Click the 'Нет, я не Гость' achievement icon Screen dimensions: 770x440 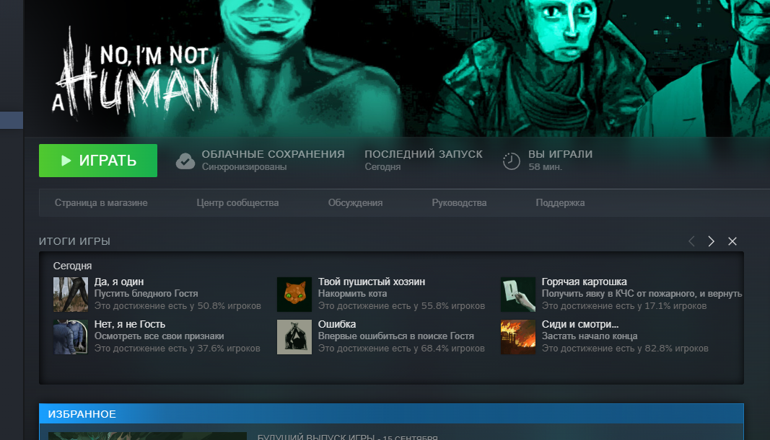pos(71,337)
